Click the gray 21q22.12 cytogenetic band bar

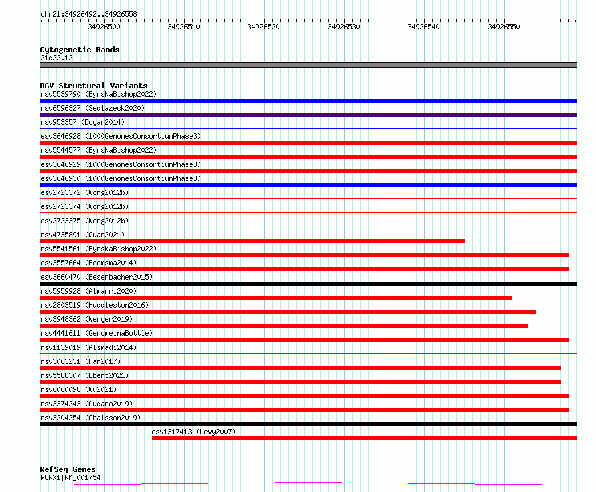coord(308,65)
